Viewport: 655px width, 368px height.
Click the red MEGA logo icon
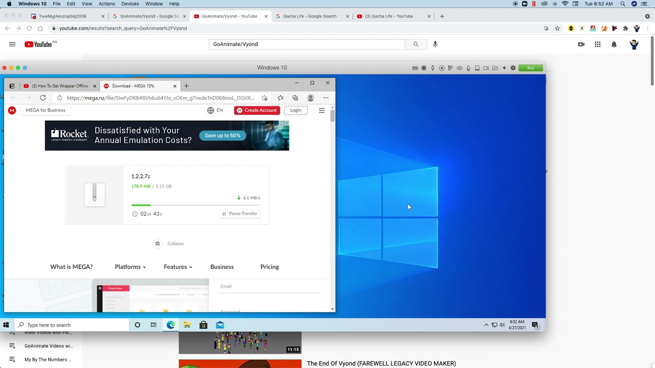[x=12, y=110]
